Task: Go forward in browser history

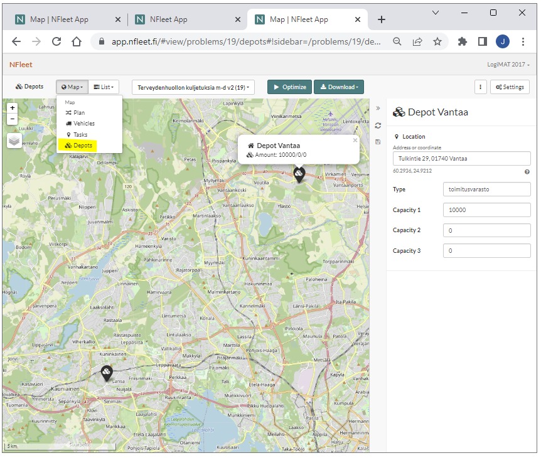Action: [36, 42]
